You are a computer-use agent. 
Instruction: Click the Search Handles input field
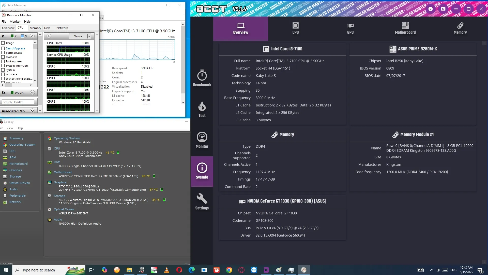[x=18, y=102]
